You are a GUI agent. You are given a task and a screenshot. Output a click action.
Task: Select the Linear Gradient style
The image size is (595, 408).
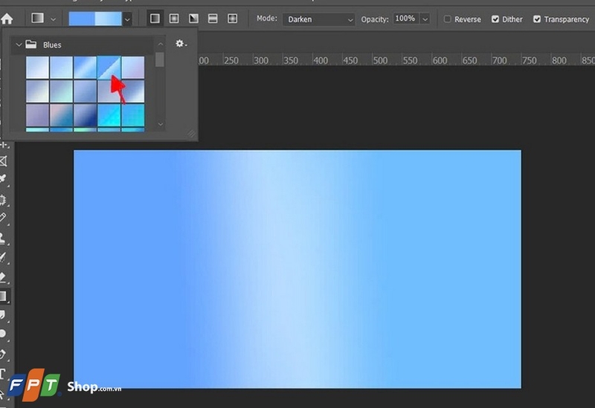pos(155,19)
